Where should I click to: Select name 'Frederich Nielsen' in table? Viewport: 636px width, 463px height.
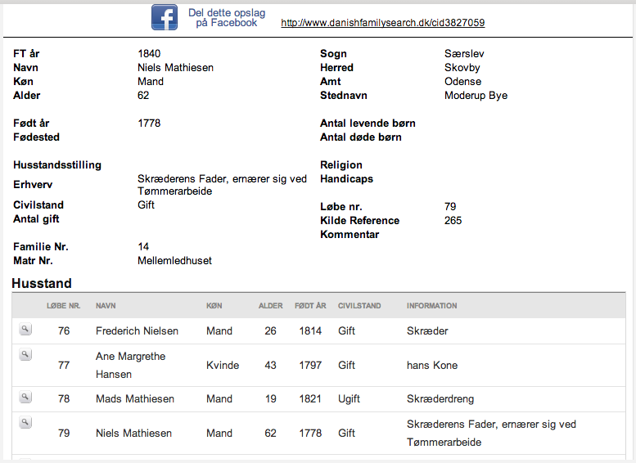point(137,330)
